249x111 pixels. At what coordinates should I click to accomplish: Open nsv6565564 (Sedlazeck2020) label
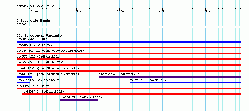(120, 74)
